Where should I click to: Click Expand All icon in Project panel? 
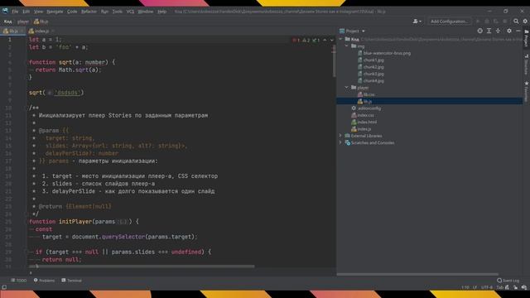click(x=489, y=31)
